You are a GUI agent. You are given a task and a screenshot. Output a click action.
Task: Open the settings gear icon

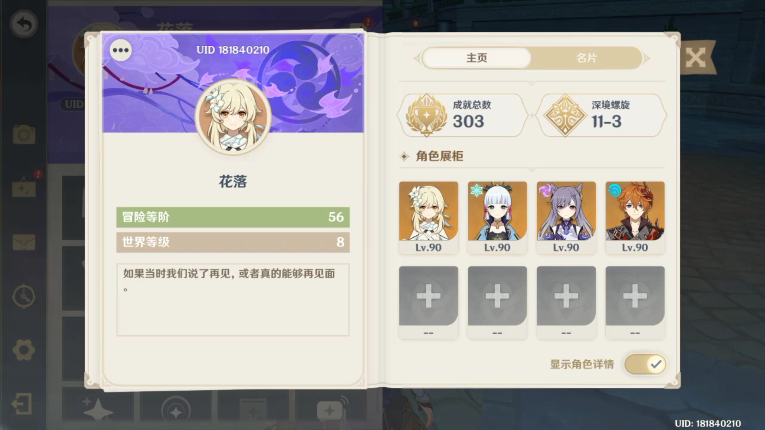point(24,350)
